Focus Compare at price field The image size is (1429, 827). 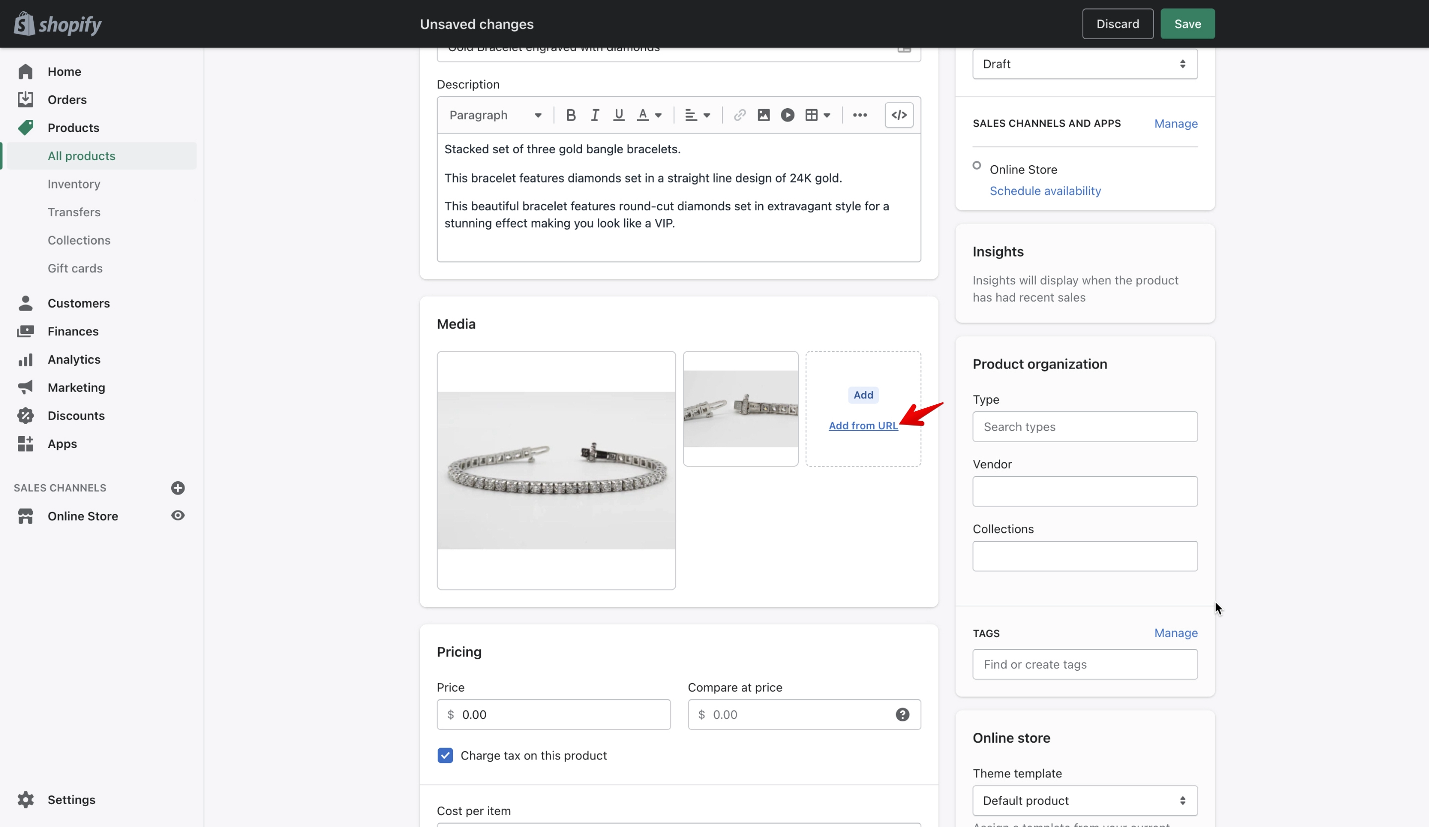(x=804, y=715)
